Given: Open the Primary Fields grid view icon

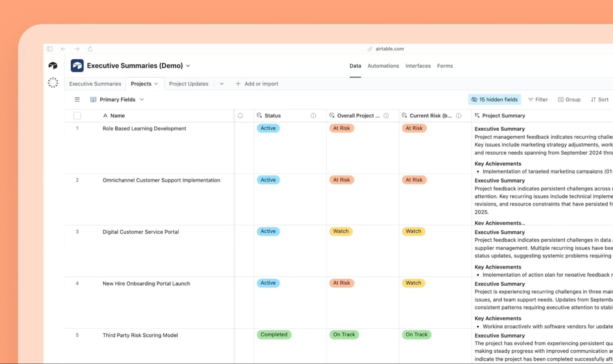Looking at the screenshot, I should coord(93,99).
